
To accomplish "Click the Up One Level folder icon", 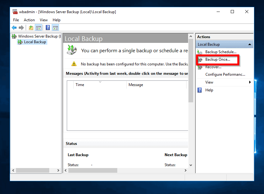I will (31, 28).
